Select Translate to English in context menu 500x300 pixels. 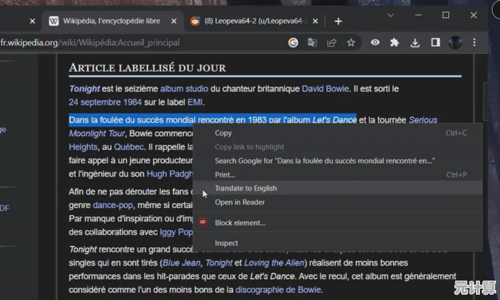click(245, 188)
